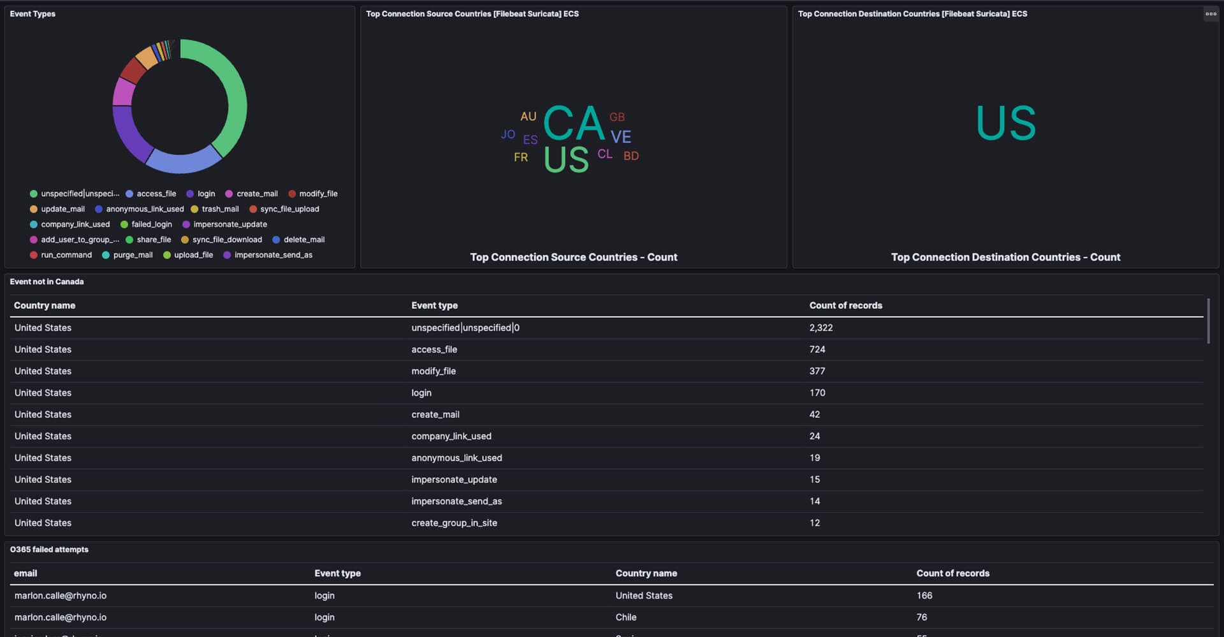Screen dimensions: 1224x637
Task: Click the VE tag in source countries cloud
Action: tap(620, 137)
